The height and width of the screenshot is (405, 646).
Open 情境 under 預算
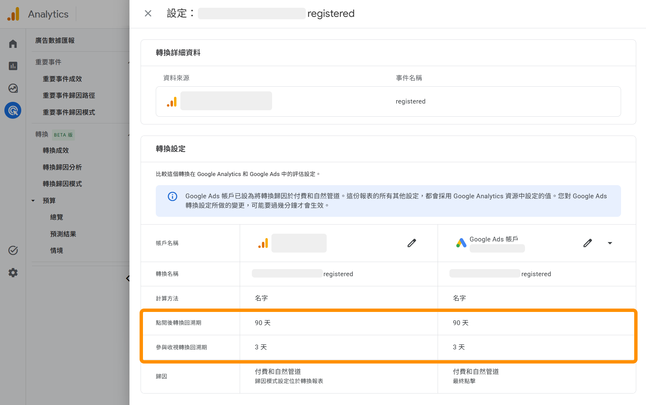pyautogui.click(x=57, y=251)
